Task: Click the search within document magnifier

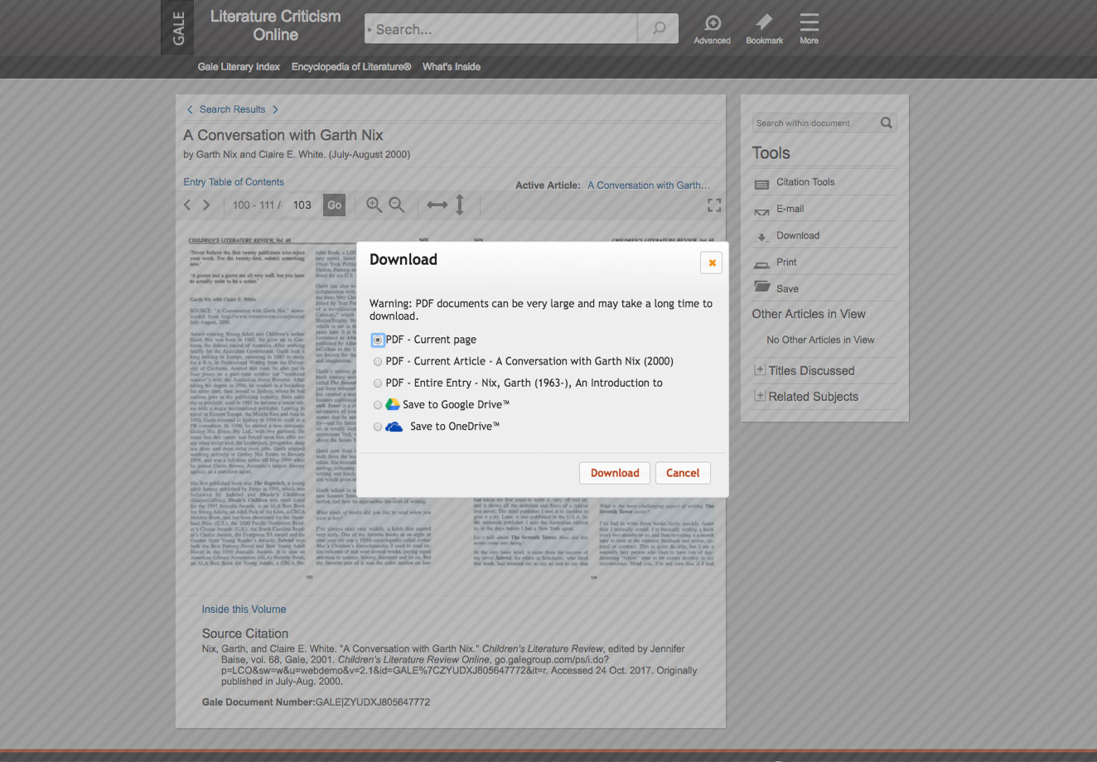Action: pos(886,123)
